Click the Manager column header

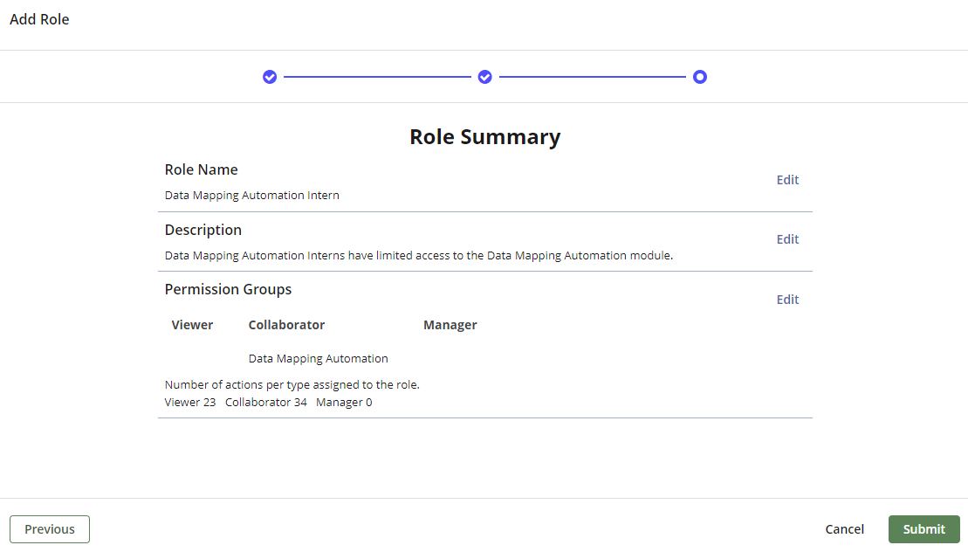point(450,324)
